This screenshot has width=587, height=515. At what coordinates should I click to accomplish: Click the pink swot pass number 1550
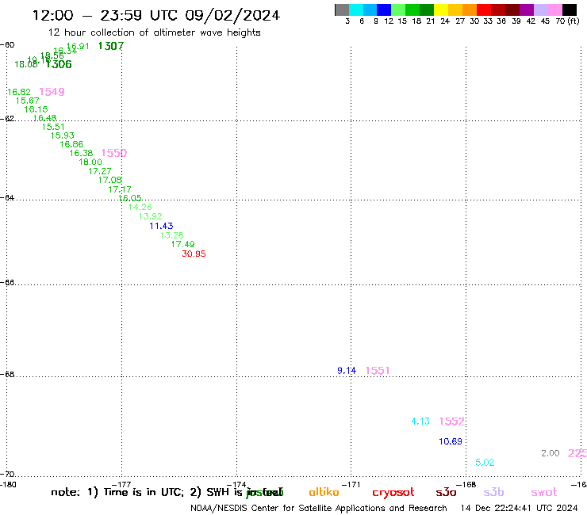[x=114, y=153]
